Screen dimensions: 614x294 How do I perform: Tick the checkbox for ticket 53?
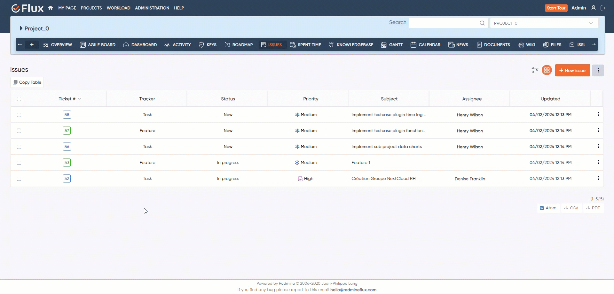pos(19,163)
